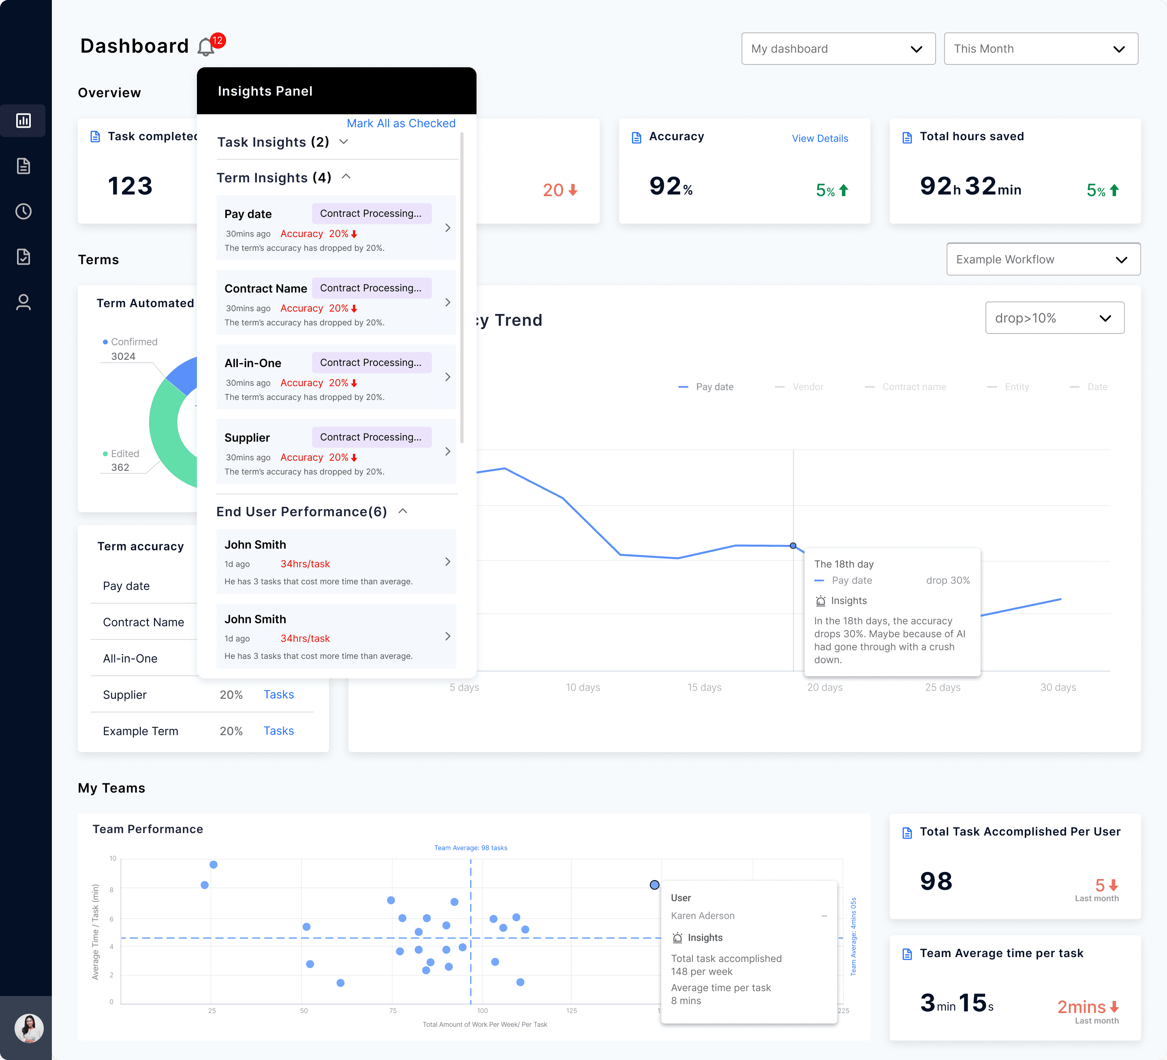Click the blue Confirmed donut segment
Viewport: 1167px width, 1060px height.
[x=184, y=375]
